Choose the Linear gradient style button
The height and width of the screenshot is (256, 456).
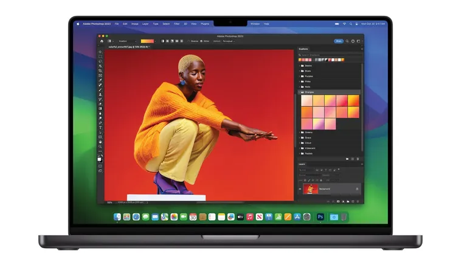[x=162, y=41]
